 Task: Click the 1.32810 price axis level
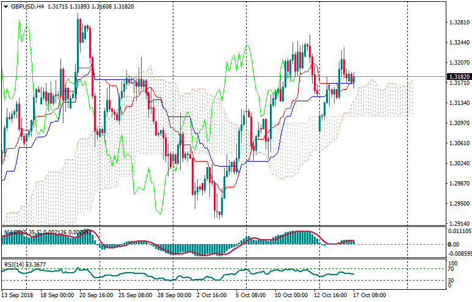click(x=458, y=23)
